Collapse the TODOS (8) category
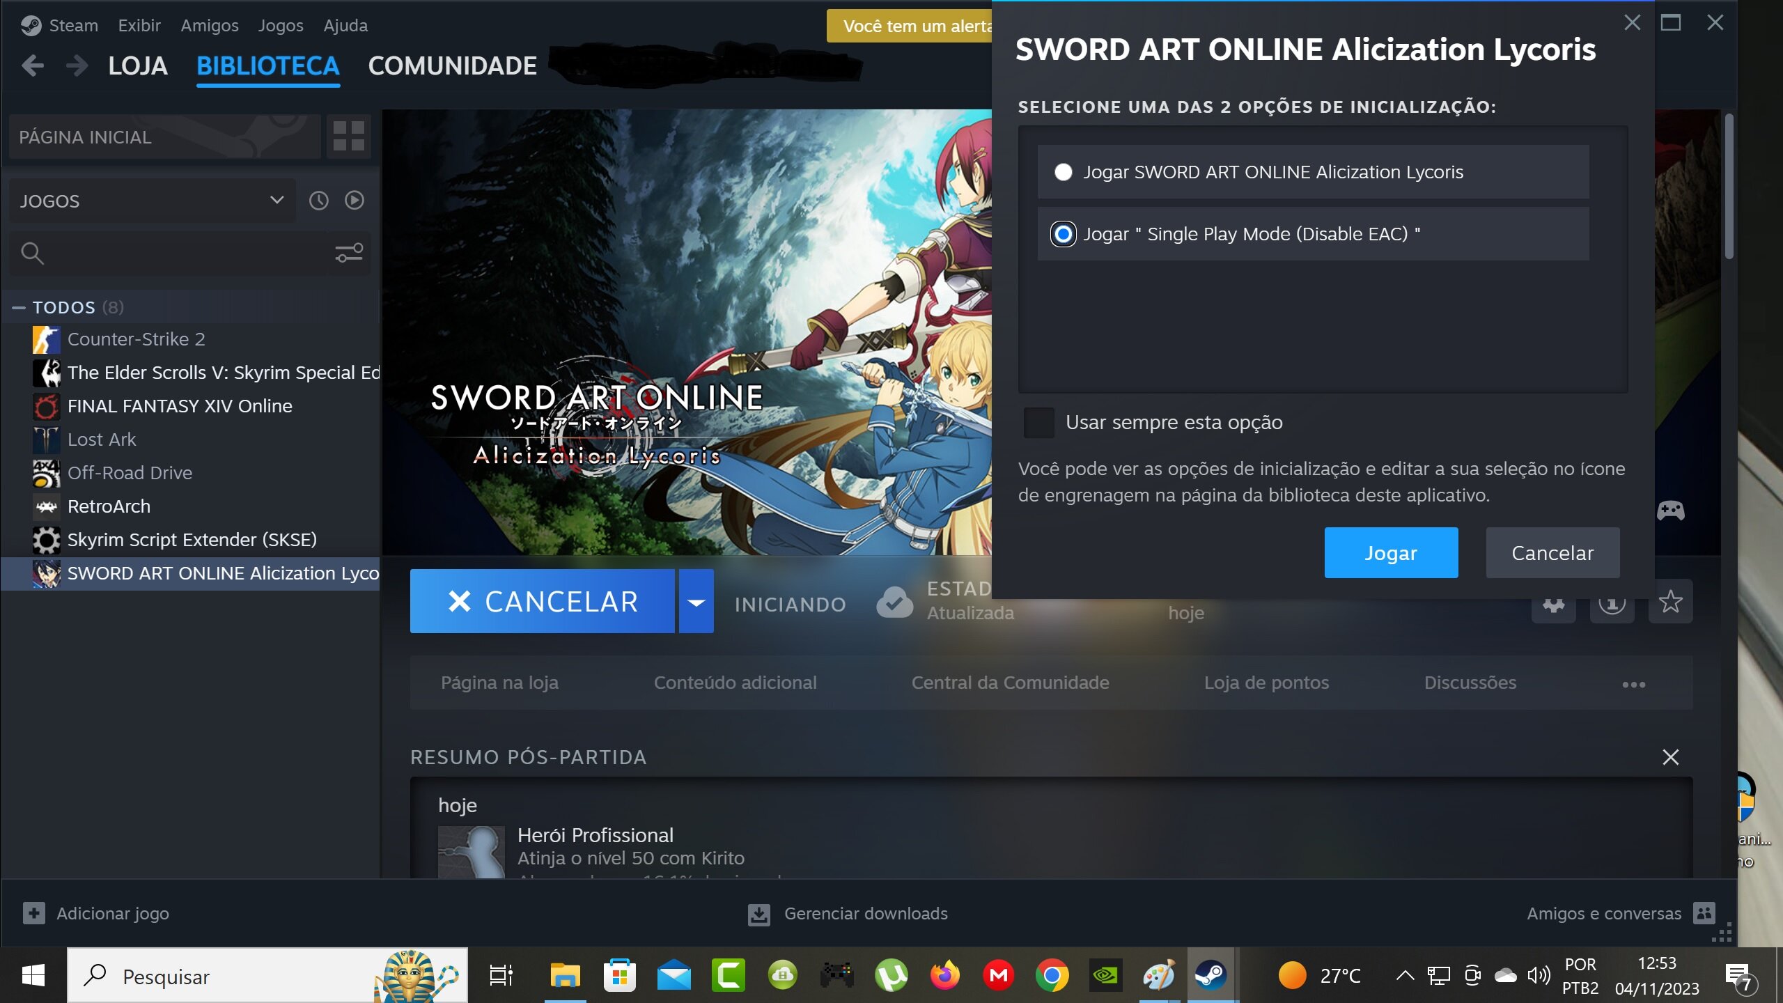This screenshot has width=1783, height=1003. point(19,307)
